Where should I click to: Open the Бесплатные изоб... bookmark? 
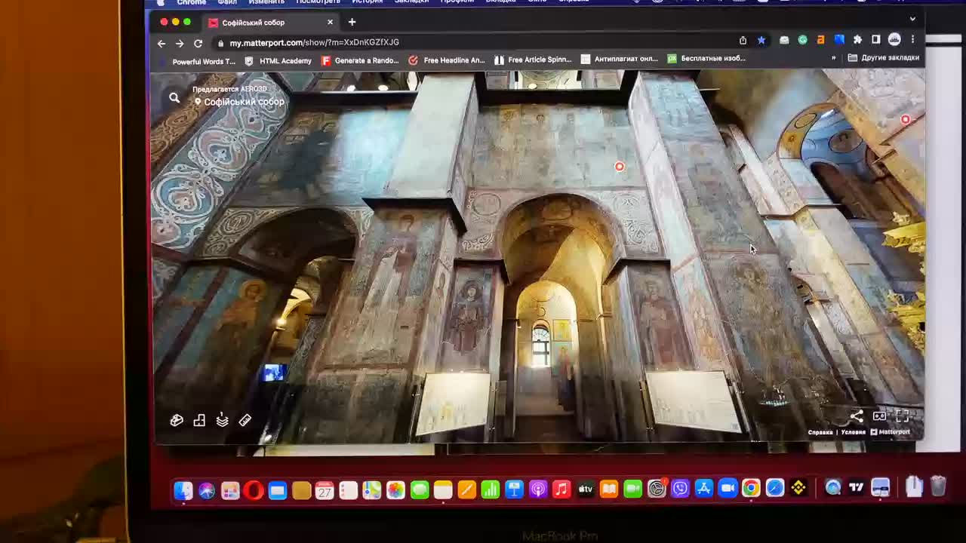coord(706,58)
